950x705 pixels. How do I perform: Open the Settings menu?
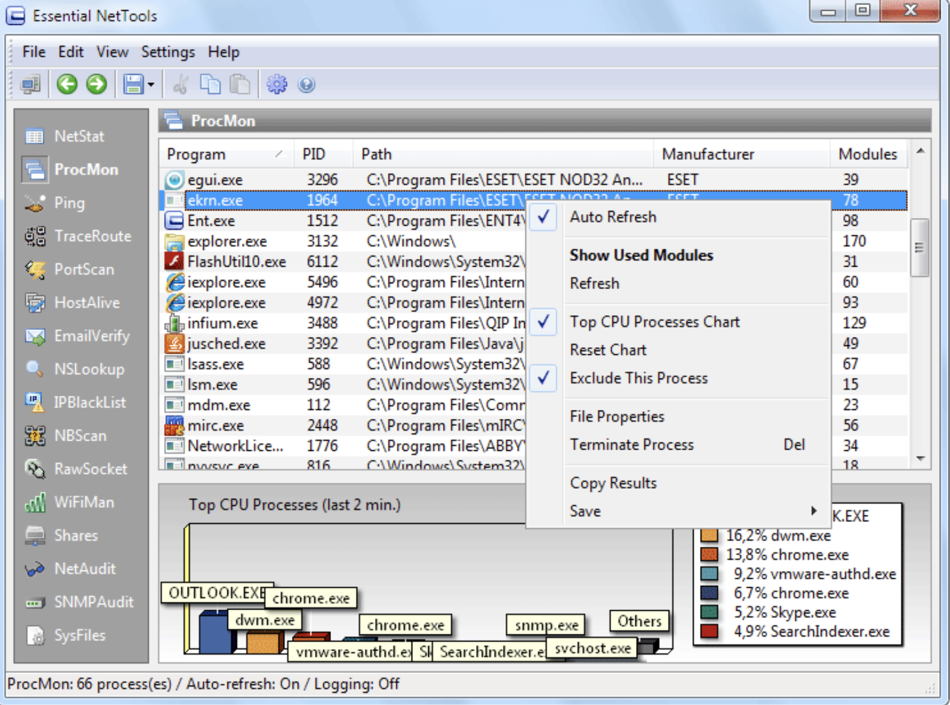coord(168,52)
